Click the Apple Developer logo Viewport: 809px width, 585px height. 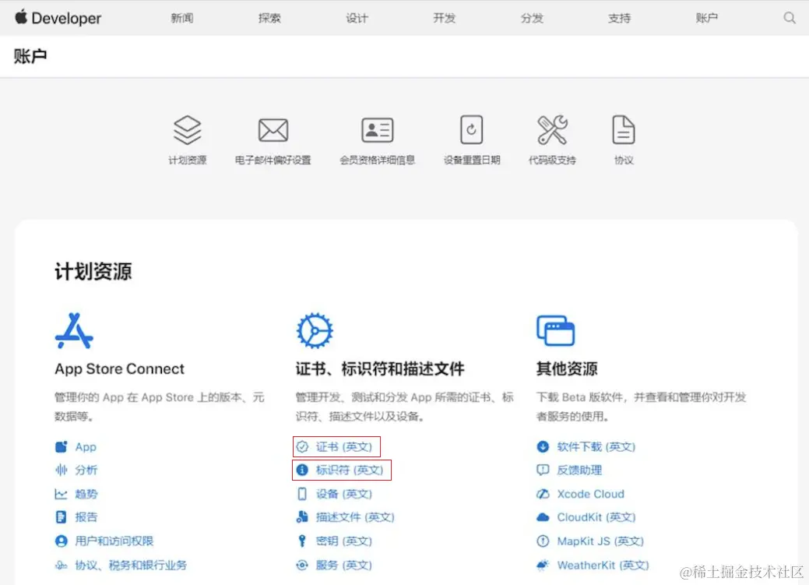point(58,18)
